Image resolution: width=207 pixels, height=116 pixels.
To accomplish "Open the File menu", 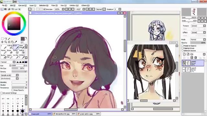I will click(x=5, y=5).
